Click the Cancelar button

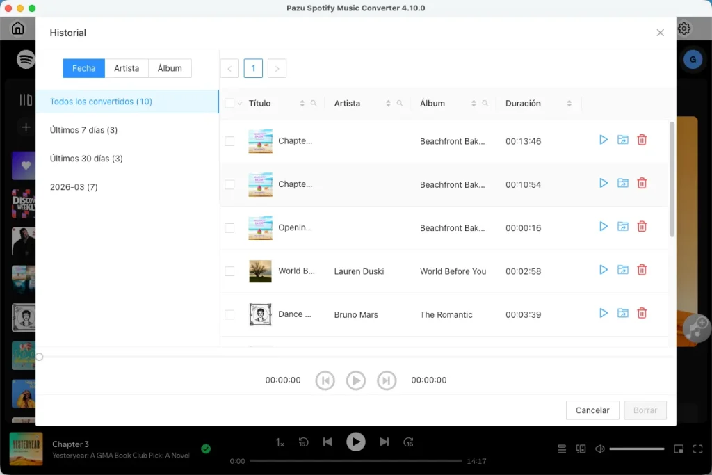point(592,410)
